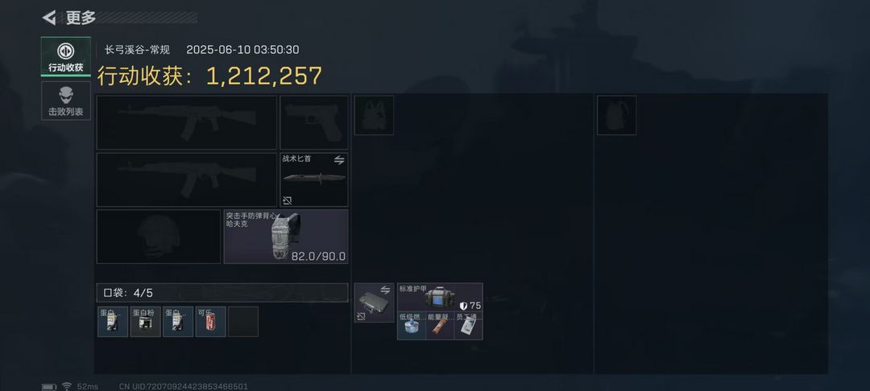Select the 能量凝胶 energy bar item
The width and height of the screenshot is (870, 391).
point(440,326)
